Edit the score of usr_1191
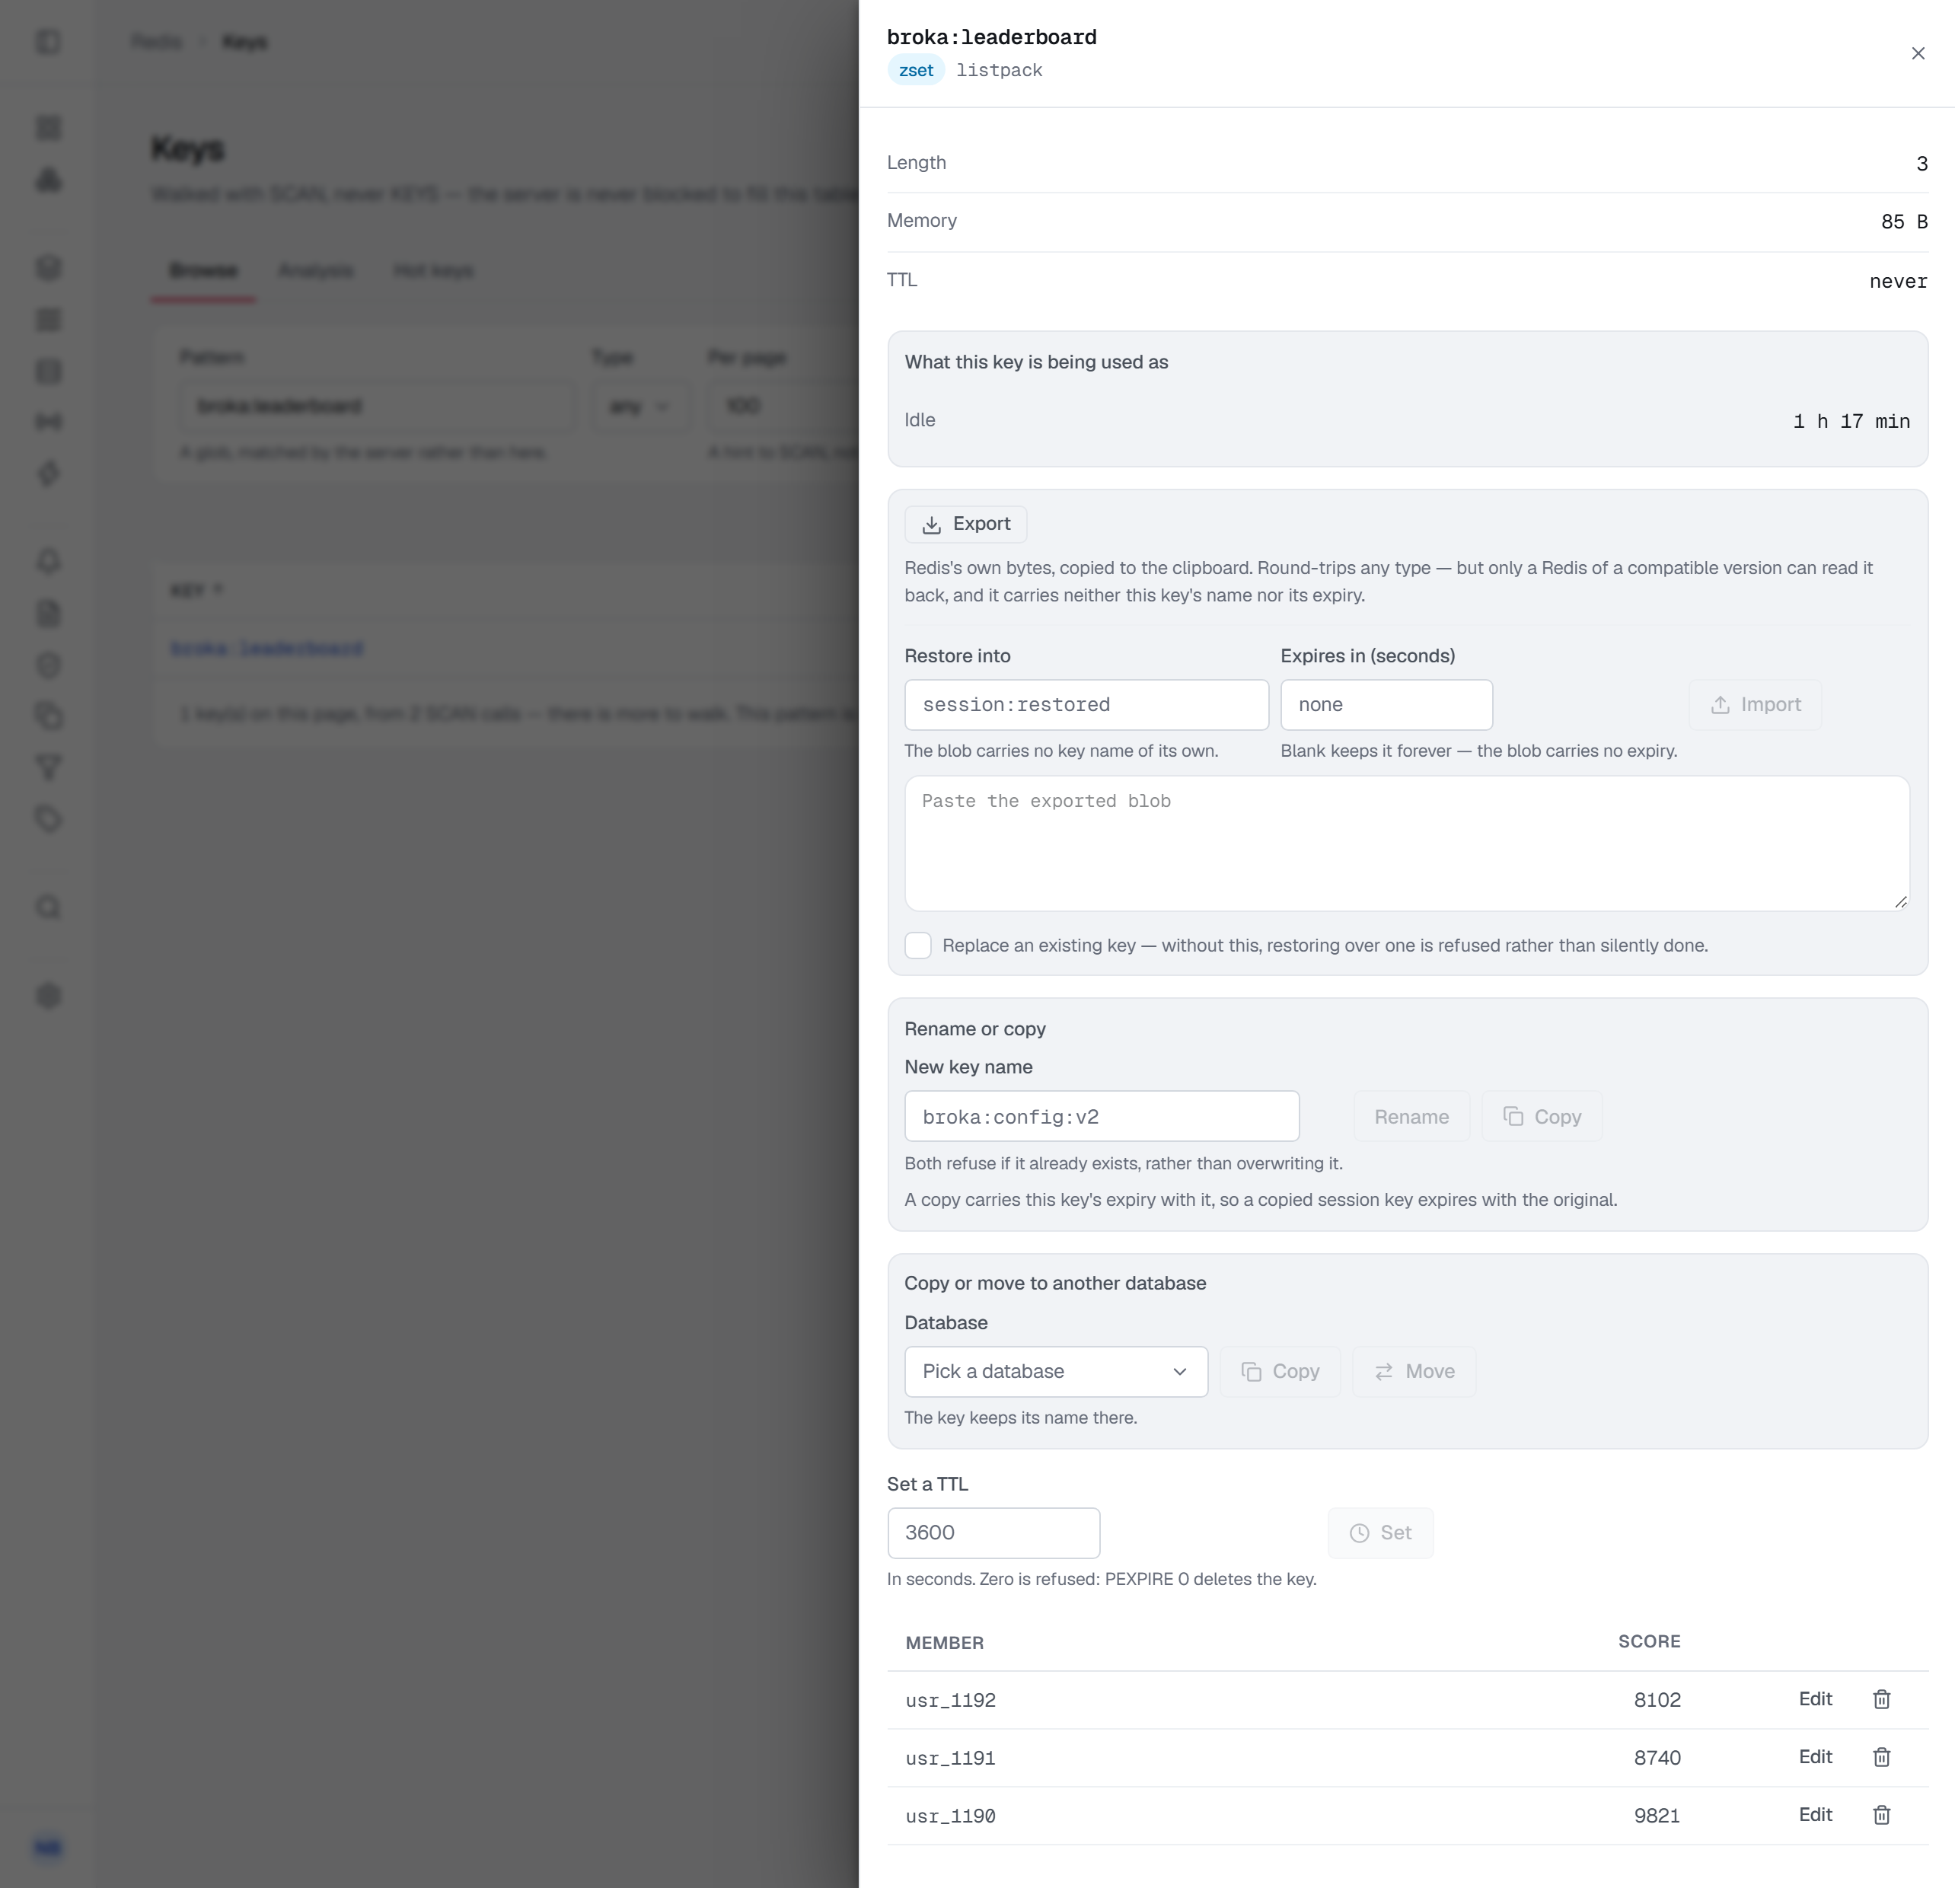1955x1888 pixels. coord(1814,1756)
